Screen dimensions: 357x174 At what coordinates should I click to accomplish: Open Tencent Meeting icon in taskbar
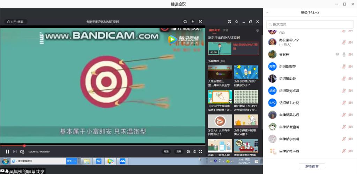(x=122, y=161)
